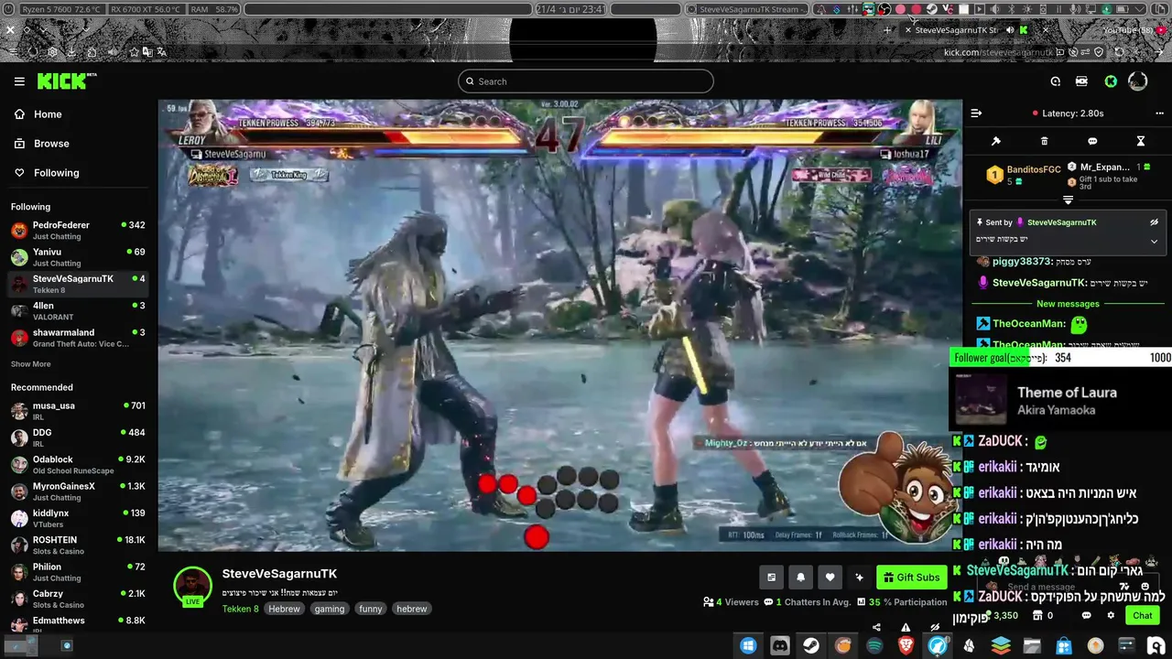Open recommended channel Cabrzy
Screen dimensions: 1172x659
(78, 599)
